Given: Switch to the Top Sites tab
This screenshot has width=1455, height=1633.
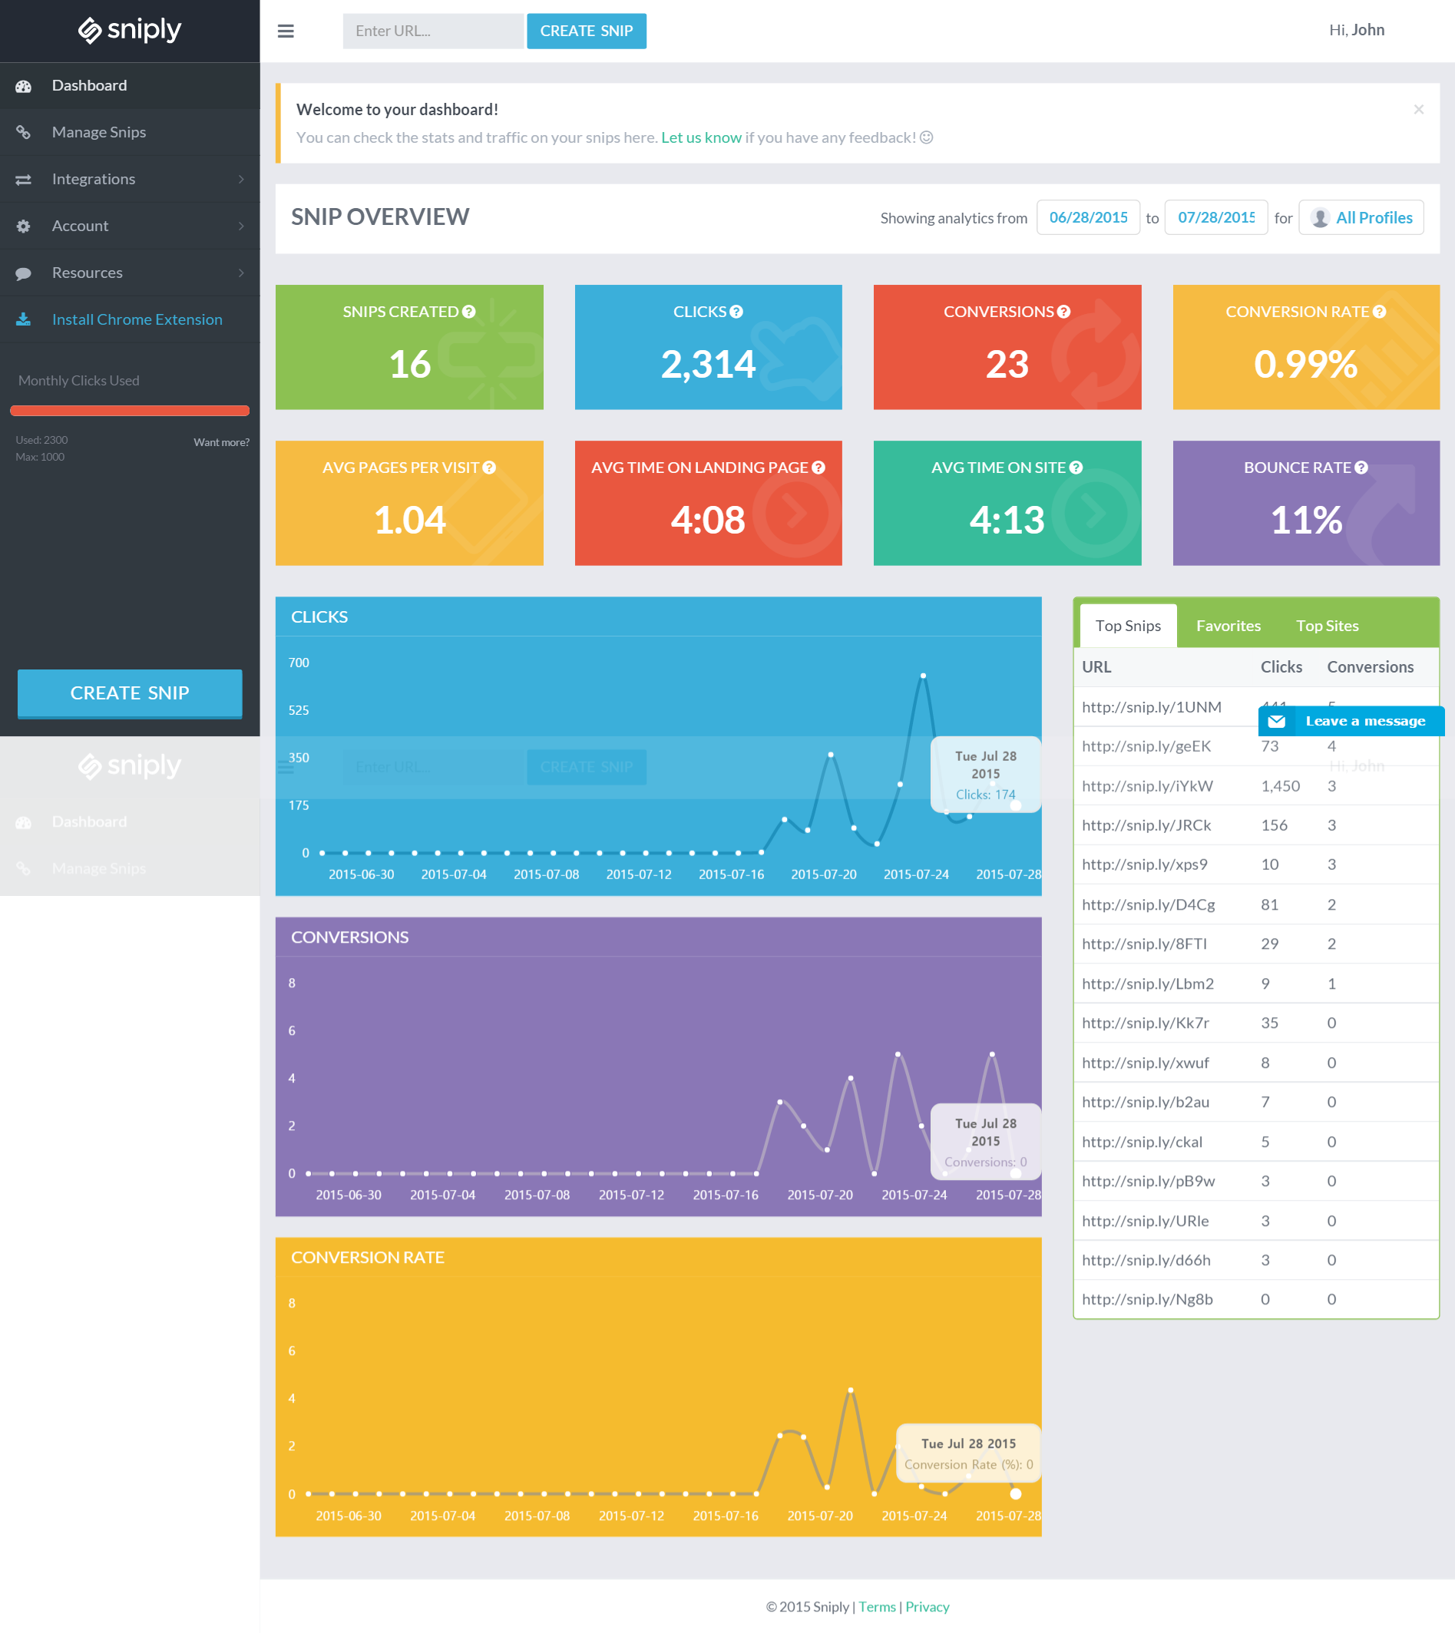Looking at the screenshot, I should 1327,626.
